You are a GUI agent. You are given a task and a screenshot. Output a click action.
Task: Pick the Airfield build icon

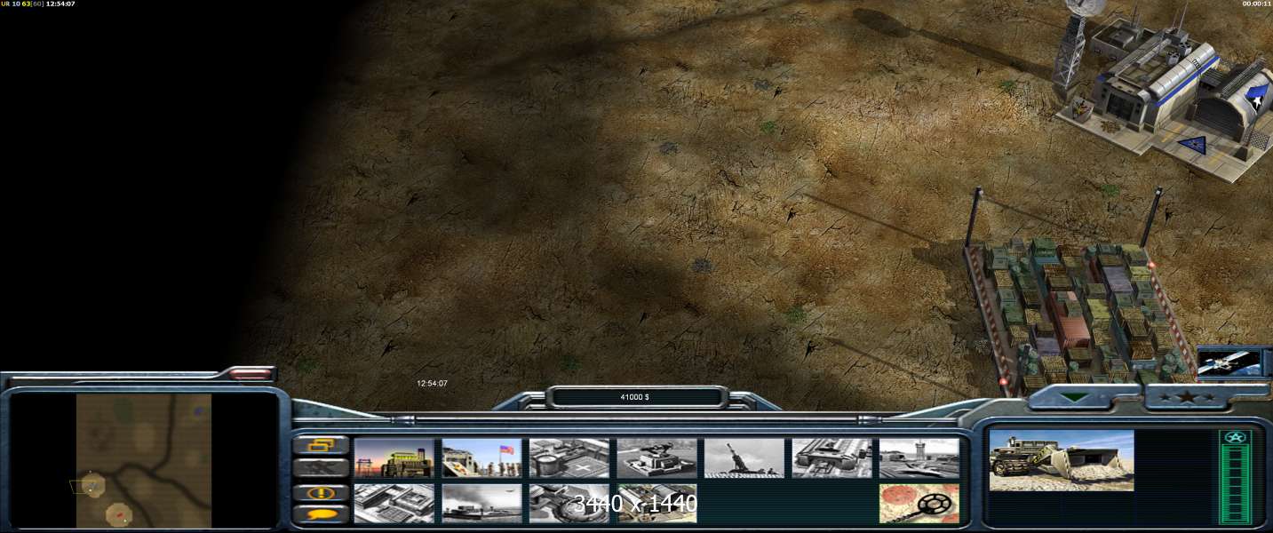919,457
